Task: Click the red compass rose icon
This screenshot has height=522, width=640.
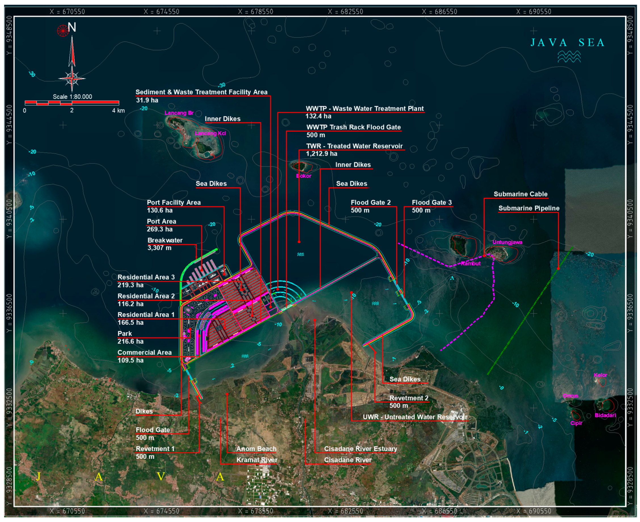Action: click(x=62, y=30)
